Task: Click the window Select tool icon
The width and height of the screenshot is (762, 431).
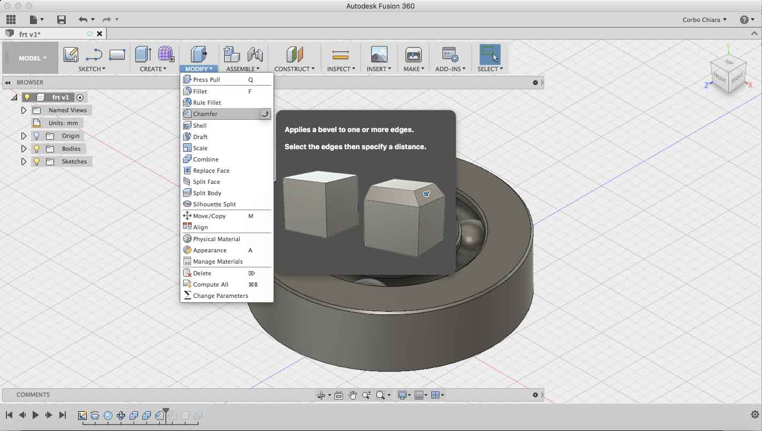Action: click(x=489, y=54)
